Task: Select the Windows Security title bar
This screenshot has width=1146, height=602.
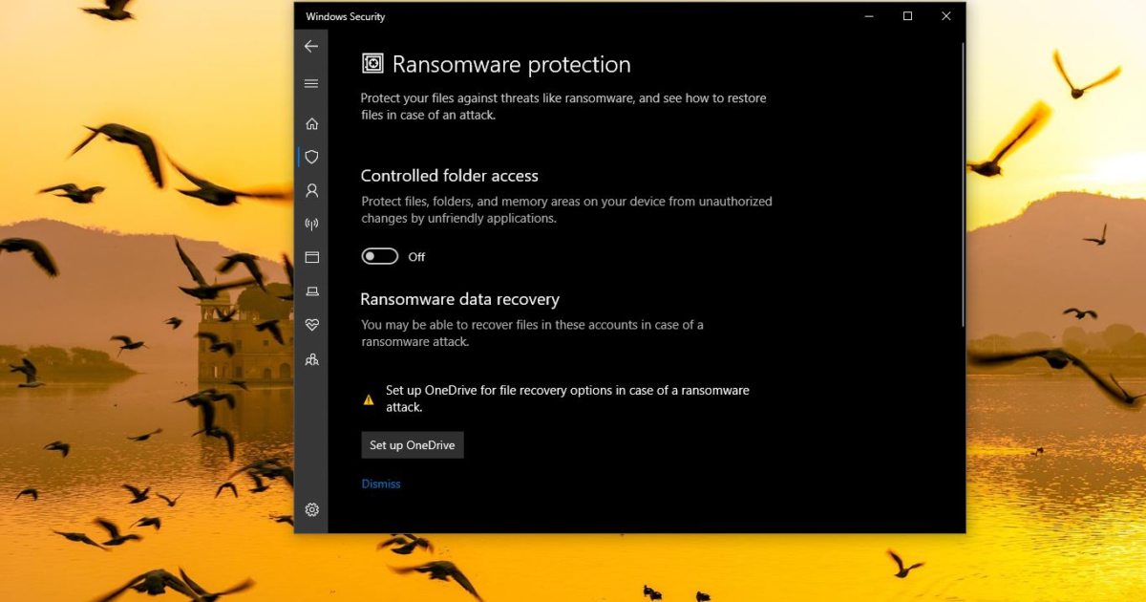Action: coord(345,16)
